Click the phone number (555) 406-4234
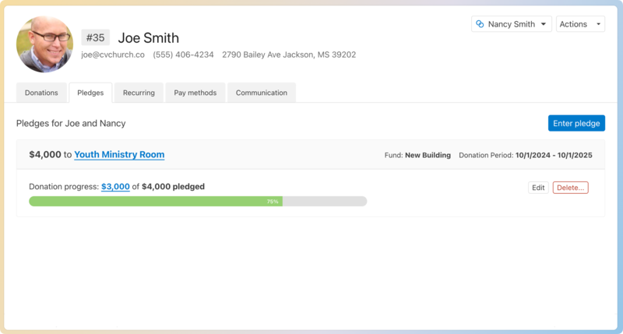 point(183,54)
